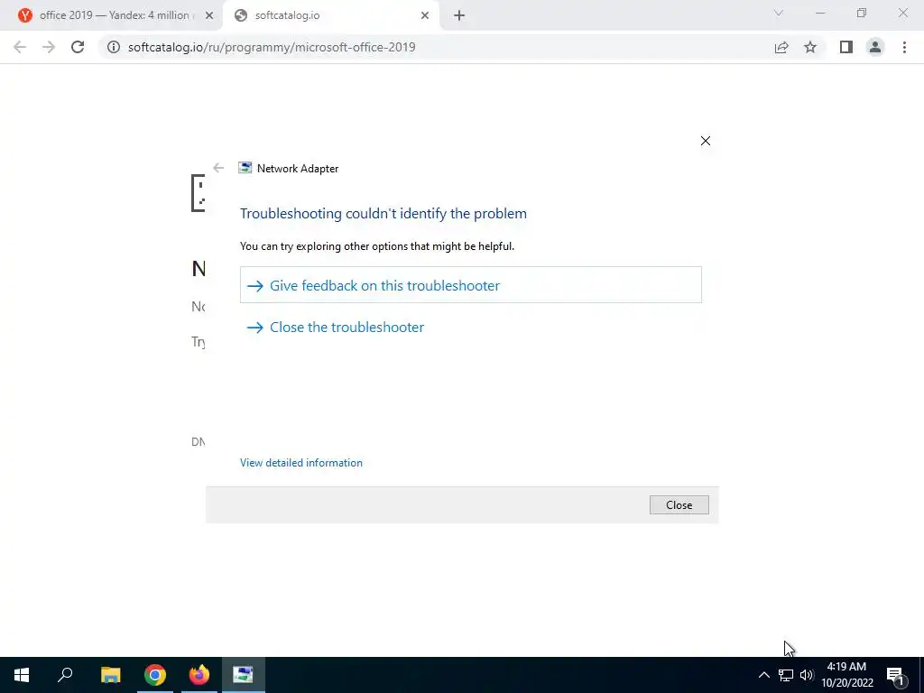Click the site information icon in address bar
Screen dimensions: 924x693
click(113, 47)
